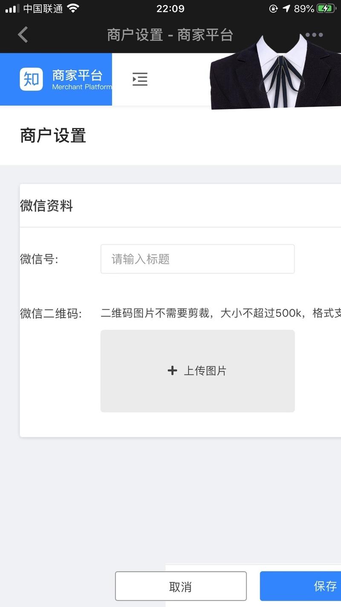This screenshot has width=341, height=607.
Task: Collapse the sidebar menu with the indent icon
Action: [140, 79]
